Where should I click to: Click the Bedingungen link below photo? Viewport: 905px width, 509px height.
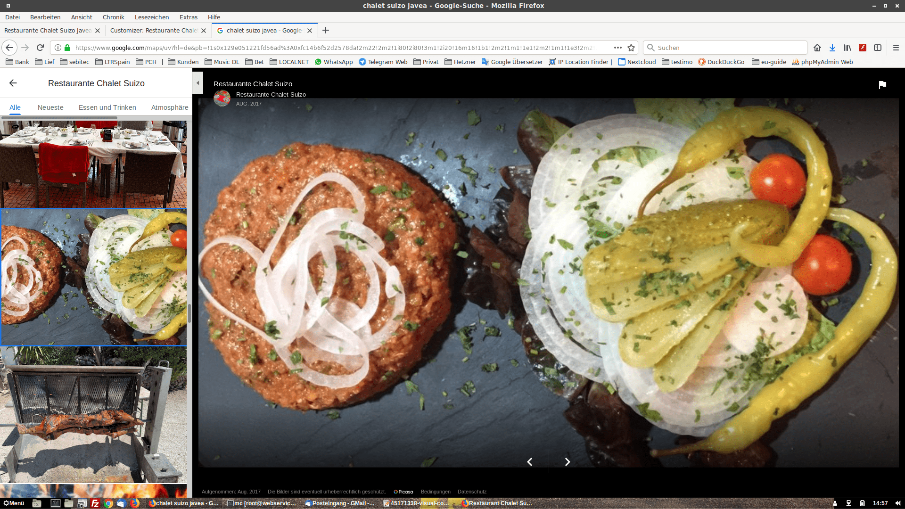(x=436, y=492)
